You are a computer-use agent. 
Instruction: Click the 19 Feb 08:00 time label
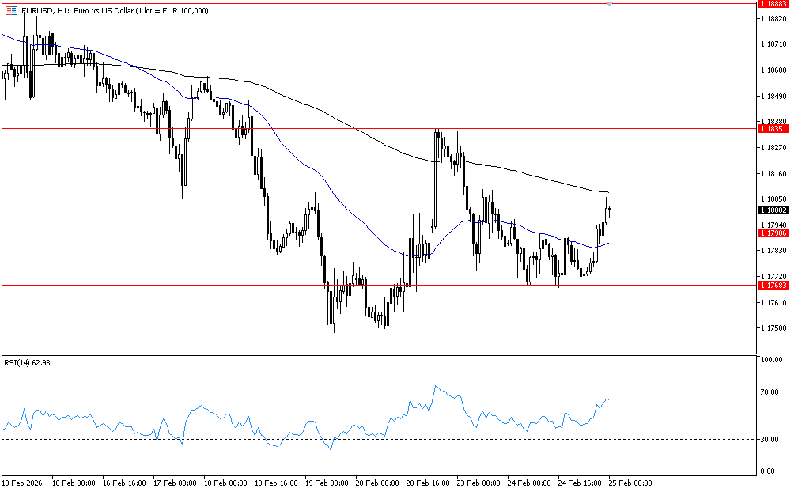327,482
